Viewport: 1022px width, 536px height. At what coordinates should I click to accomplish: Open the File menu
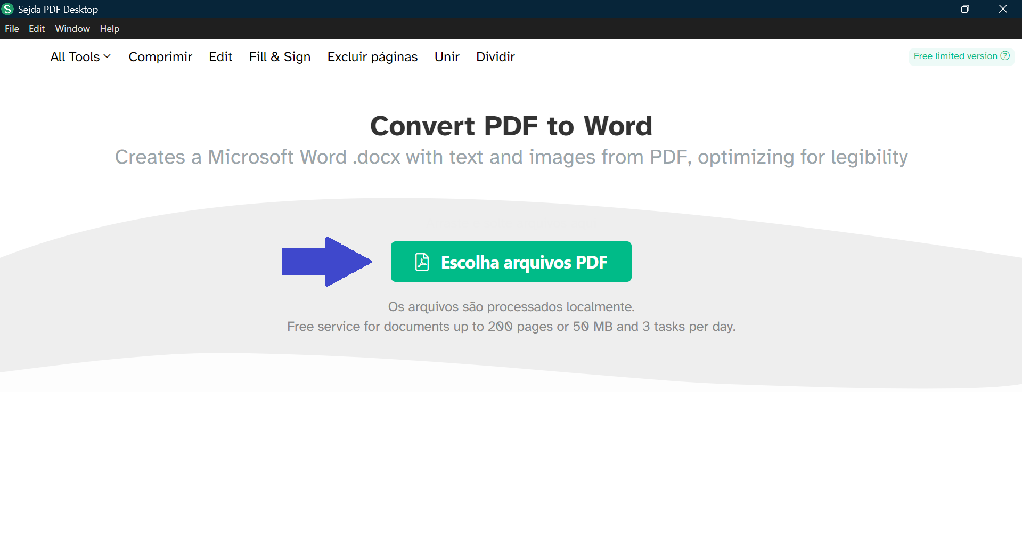point(11,29)
